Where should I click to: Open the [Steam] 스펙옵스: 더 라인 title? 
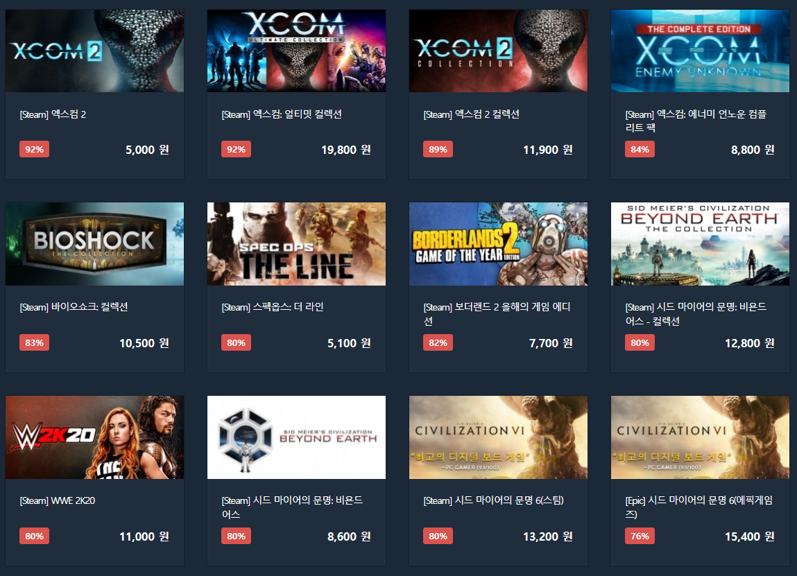(273, 307)
